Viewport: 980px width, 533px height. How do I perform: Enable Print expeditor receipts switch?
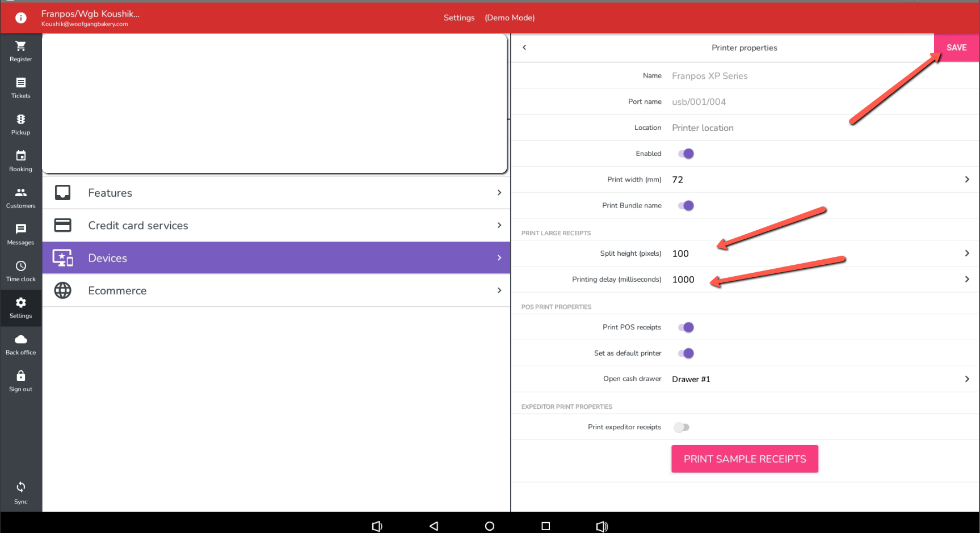tap(681, 428)
